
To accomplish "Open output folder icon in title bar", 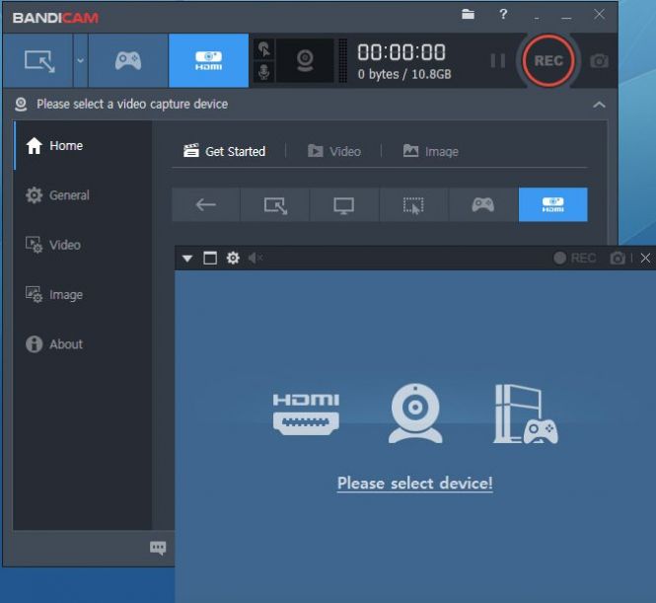I will click(469, 15).
